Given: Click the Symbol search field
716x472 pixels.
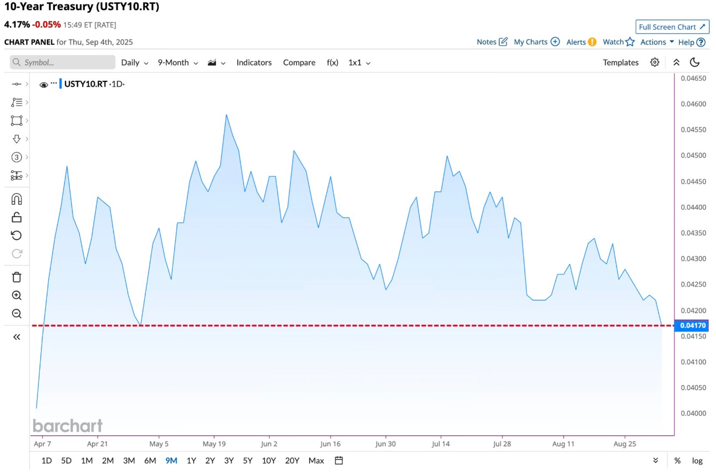Looking at the screenshot, I should coord(63,62).
